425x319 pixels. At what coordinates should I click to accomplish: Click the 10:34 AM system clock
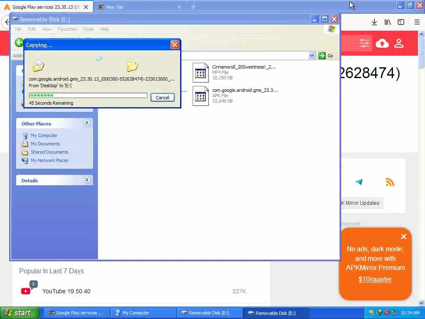pos(410,313)
